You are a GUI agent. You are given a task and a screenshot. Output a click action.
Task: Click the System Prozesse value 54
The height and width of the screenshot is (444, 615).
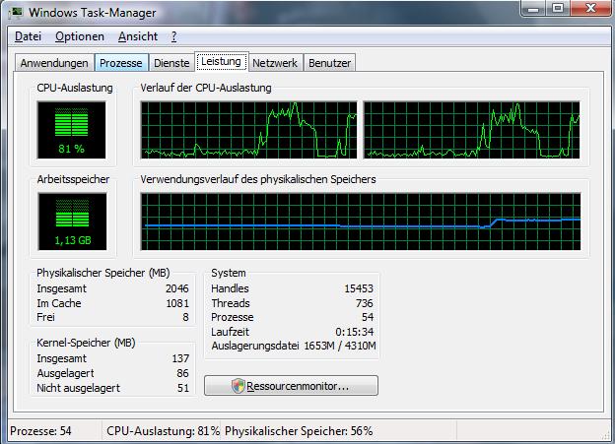click(368, 317)
